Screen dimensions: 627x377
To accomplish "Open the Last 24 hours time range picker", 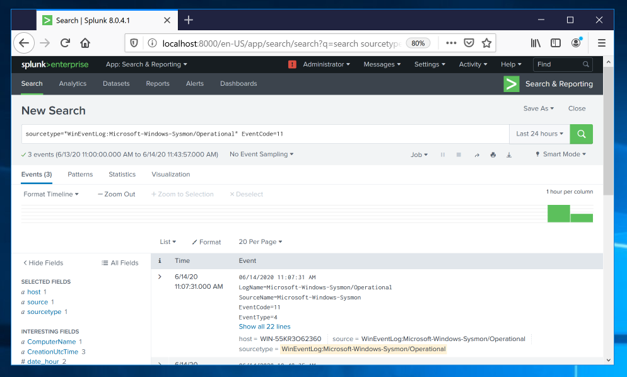I will pos(539,134).
